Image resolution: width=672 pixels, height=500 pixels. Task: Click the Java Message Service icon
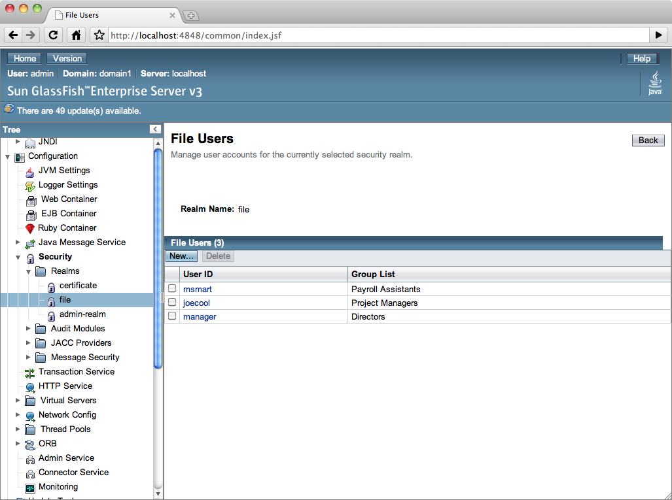30,244
